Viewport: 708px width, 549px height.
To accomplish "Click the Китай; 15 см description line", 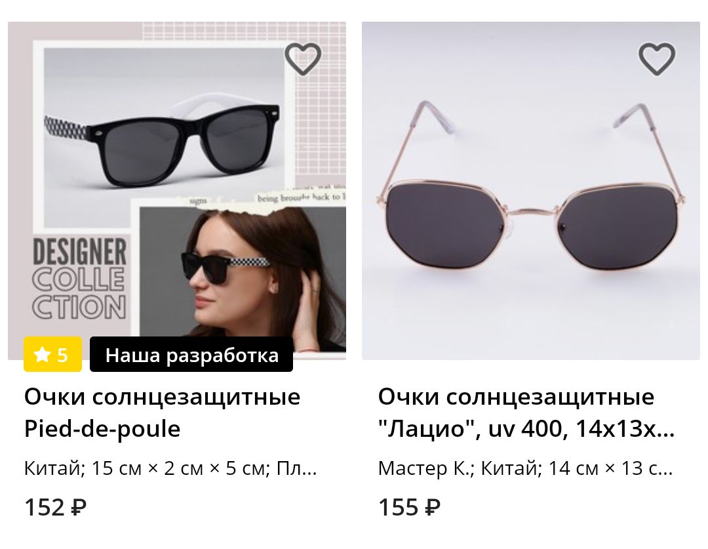I will coord(170,468).
